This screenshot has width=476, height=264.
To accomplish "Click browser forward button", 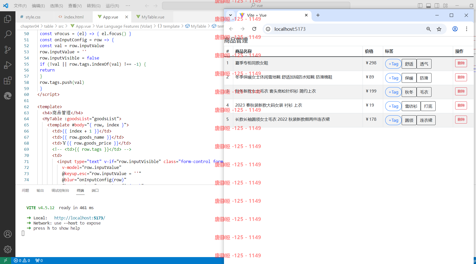I will click(x=243, y=29).
